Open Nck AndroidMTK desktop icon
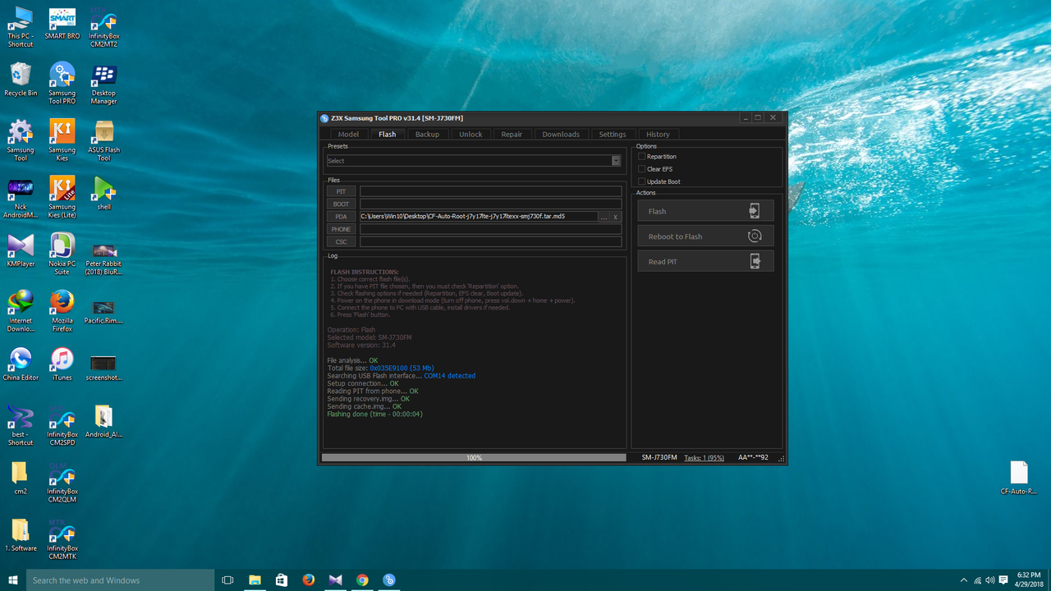Viewport: 1051px width, 591px height. coord(21,197)
